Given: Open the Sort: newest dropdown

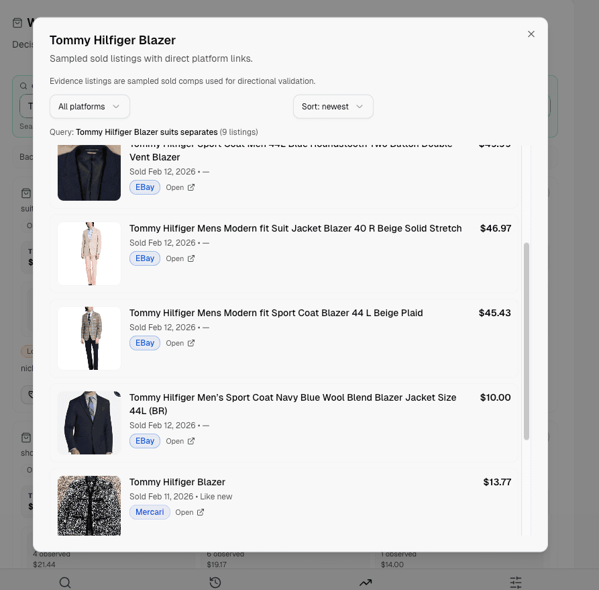Looking at the screenshot, I should coord(333,106).
